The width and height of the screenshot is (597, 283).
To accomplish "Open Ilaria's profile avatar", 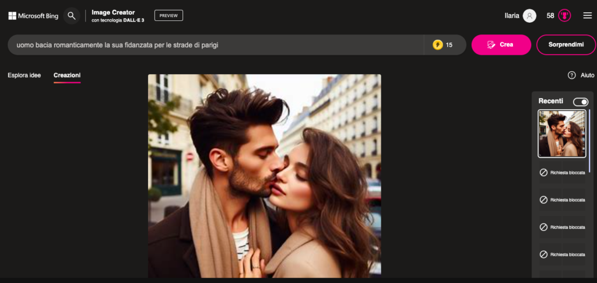I will pos(529,16).
